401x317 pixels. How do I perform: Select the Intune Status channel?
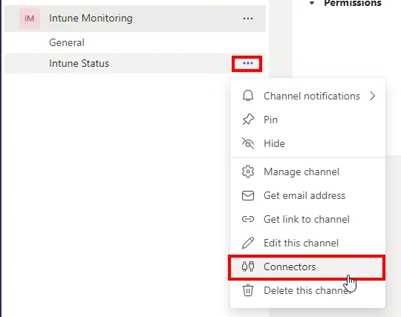click(135, 63)
